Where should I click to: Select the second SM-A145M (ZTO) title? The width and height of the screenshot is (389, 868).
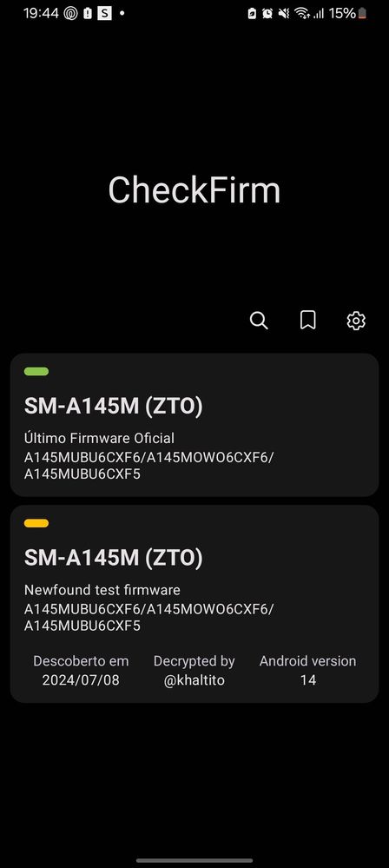(x=114, y=558)
